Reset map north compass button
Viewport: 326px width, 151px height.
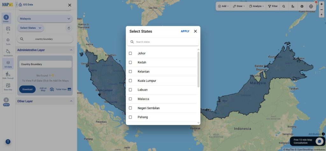click(x=322, y=15)
